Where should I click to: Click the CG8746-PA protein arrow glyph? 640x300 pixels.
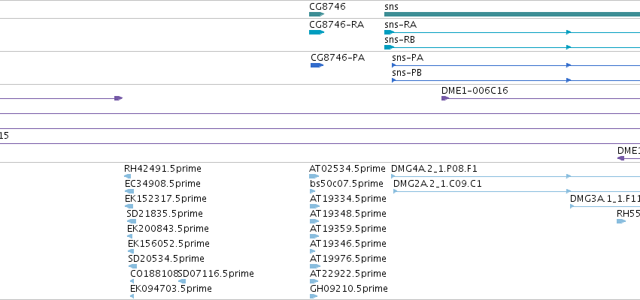click(x=317, y=65)
